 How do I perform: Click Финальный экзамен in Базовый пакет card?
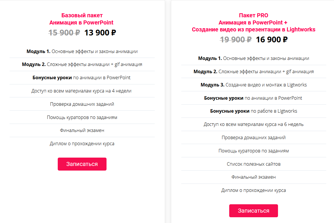82,130
